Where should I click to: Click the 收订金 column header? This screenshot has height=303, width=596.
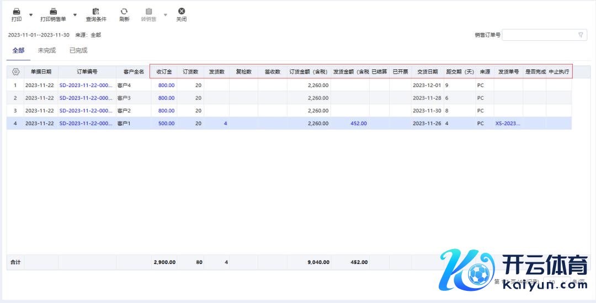(164, 72)
